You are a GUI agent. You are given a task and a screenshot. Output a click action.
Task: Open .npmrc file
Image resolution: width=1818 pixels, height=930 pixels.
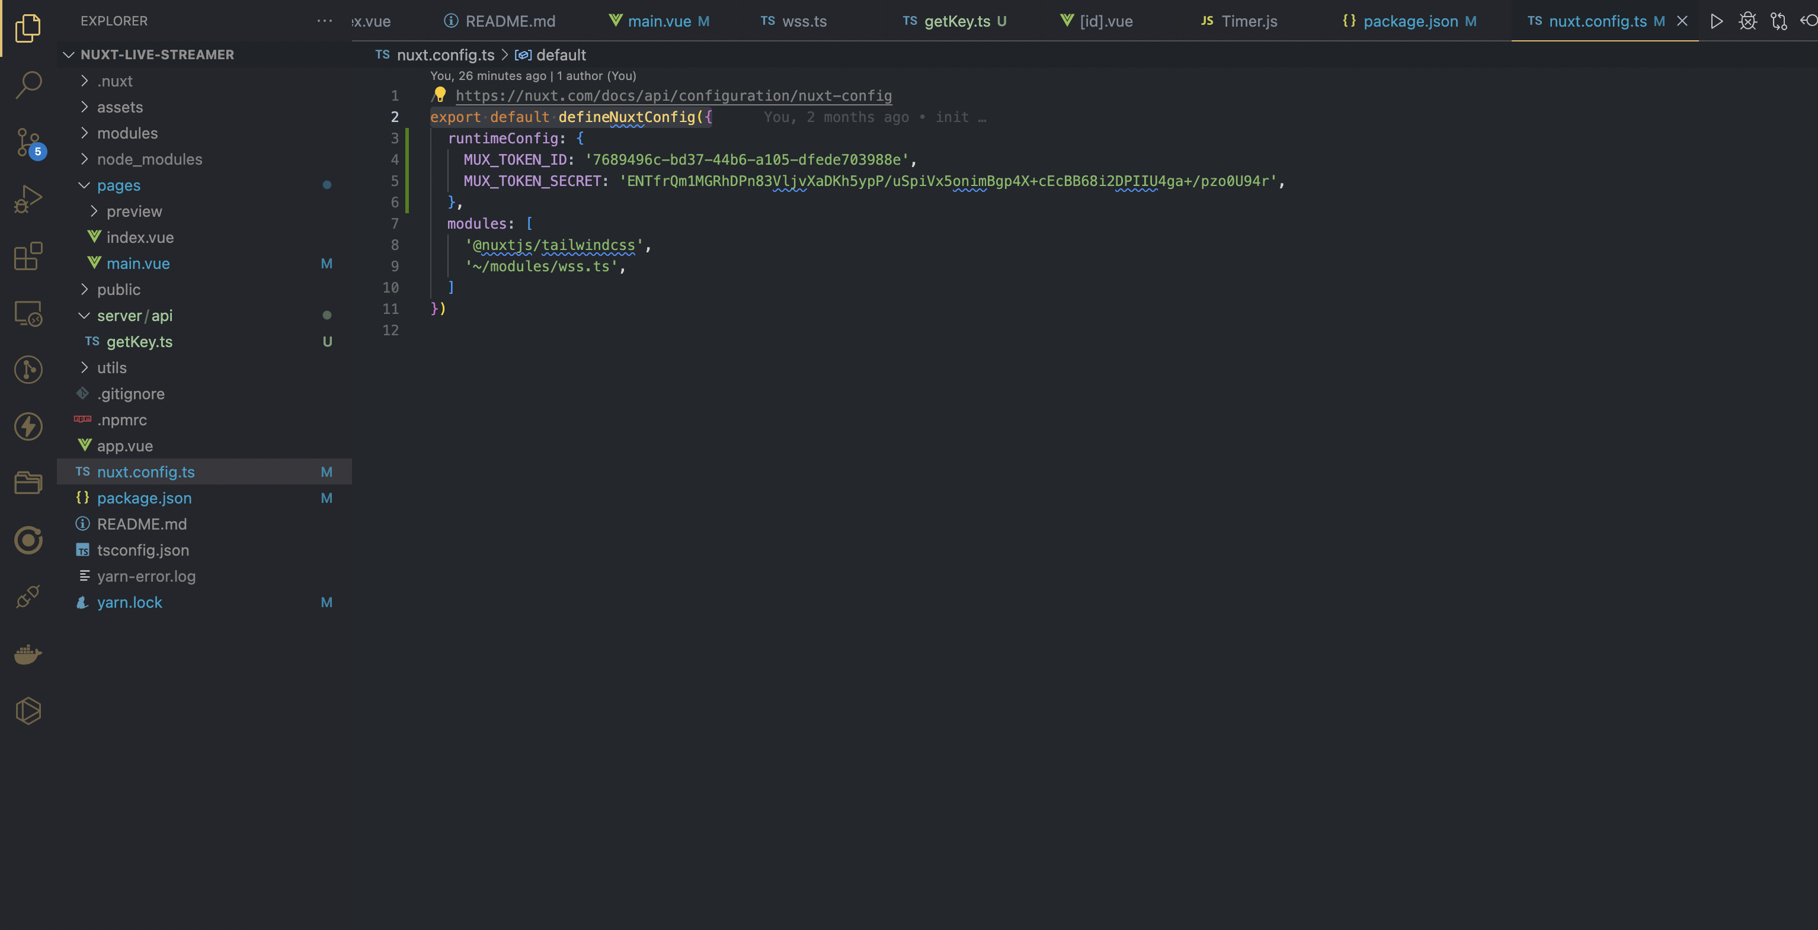[x=203, y=420]
